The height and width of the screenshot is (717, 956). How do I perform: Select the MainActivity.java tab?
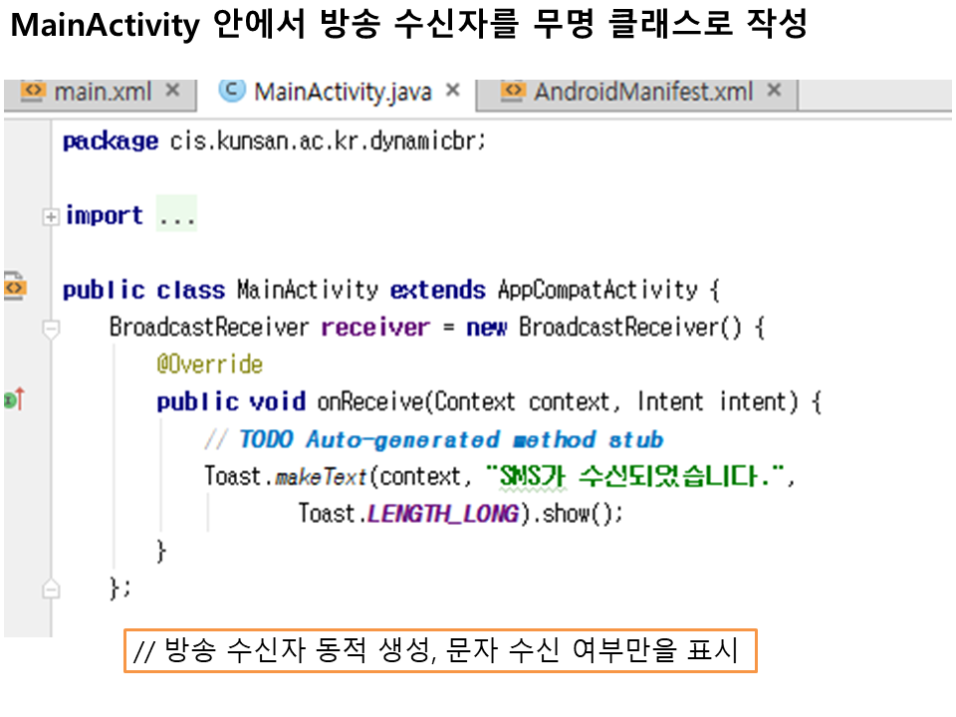[343, 93]
